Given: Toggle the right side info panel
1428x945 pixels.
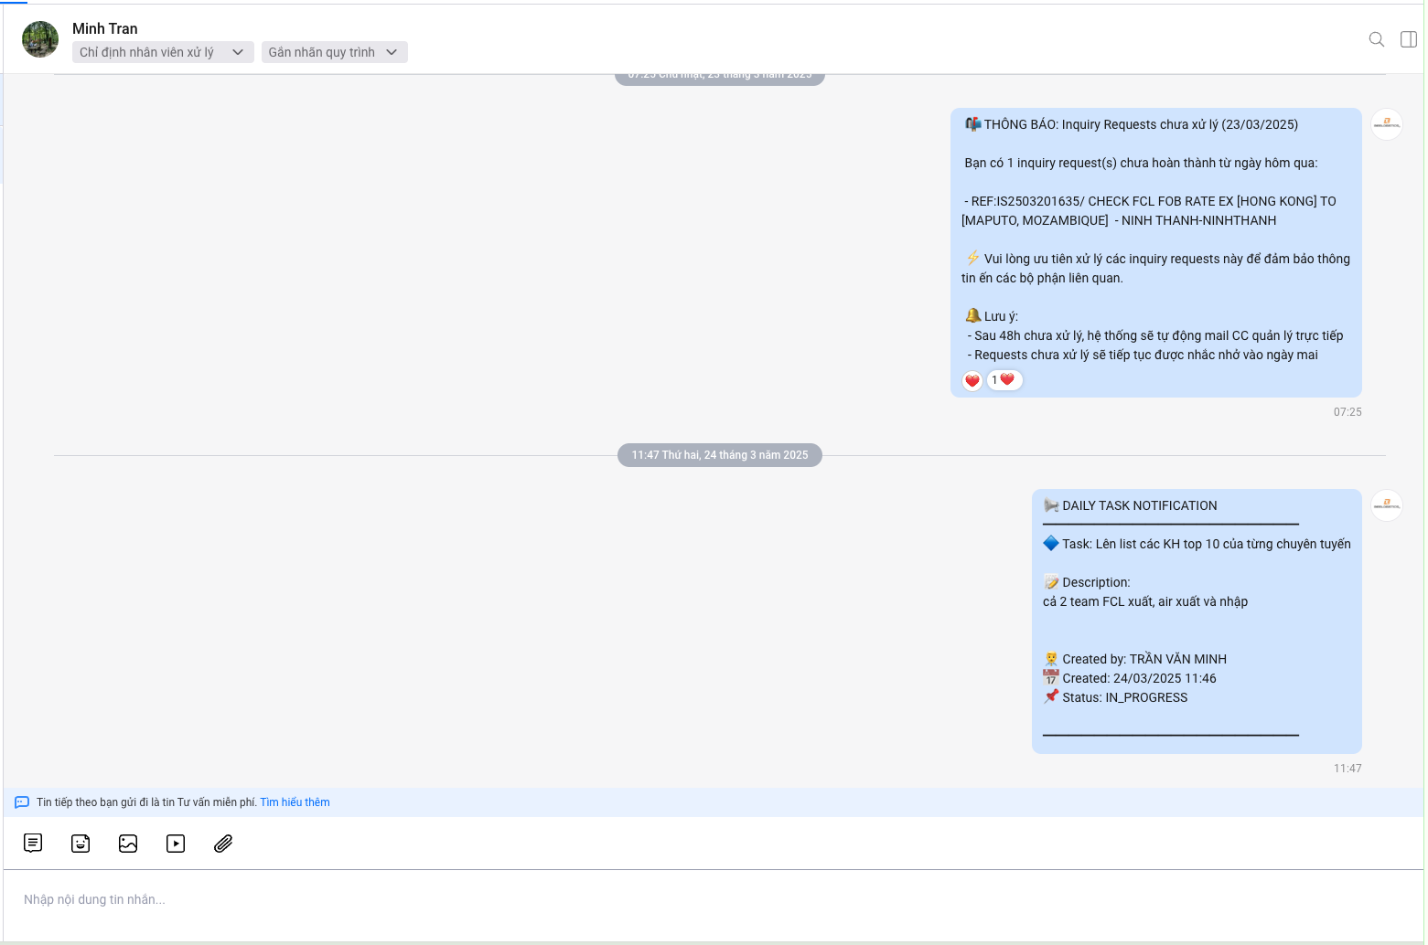Looking at the screenshot, I should (x=1409, y=39).
